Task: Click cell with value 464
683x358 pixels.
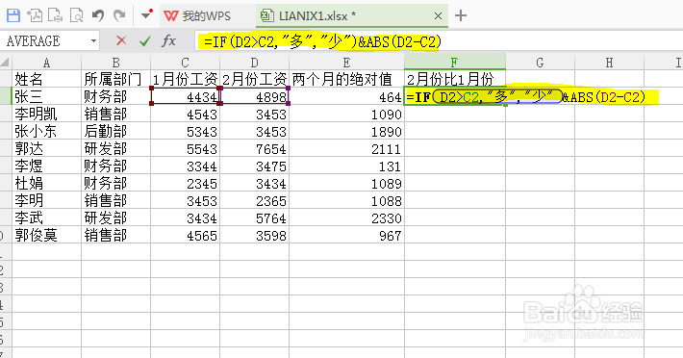Action: point(346,96)
